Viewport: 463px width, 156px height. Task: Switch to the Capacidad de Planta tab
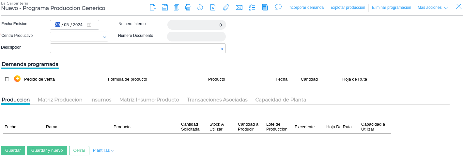(x=281, y=100)
